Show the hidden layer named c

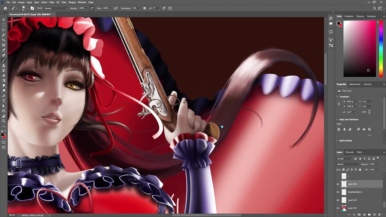tap(338, 176)
